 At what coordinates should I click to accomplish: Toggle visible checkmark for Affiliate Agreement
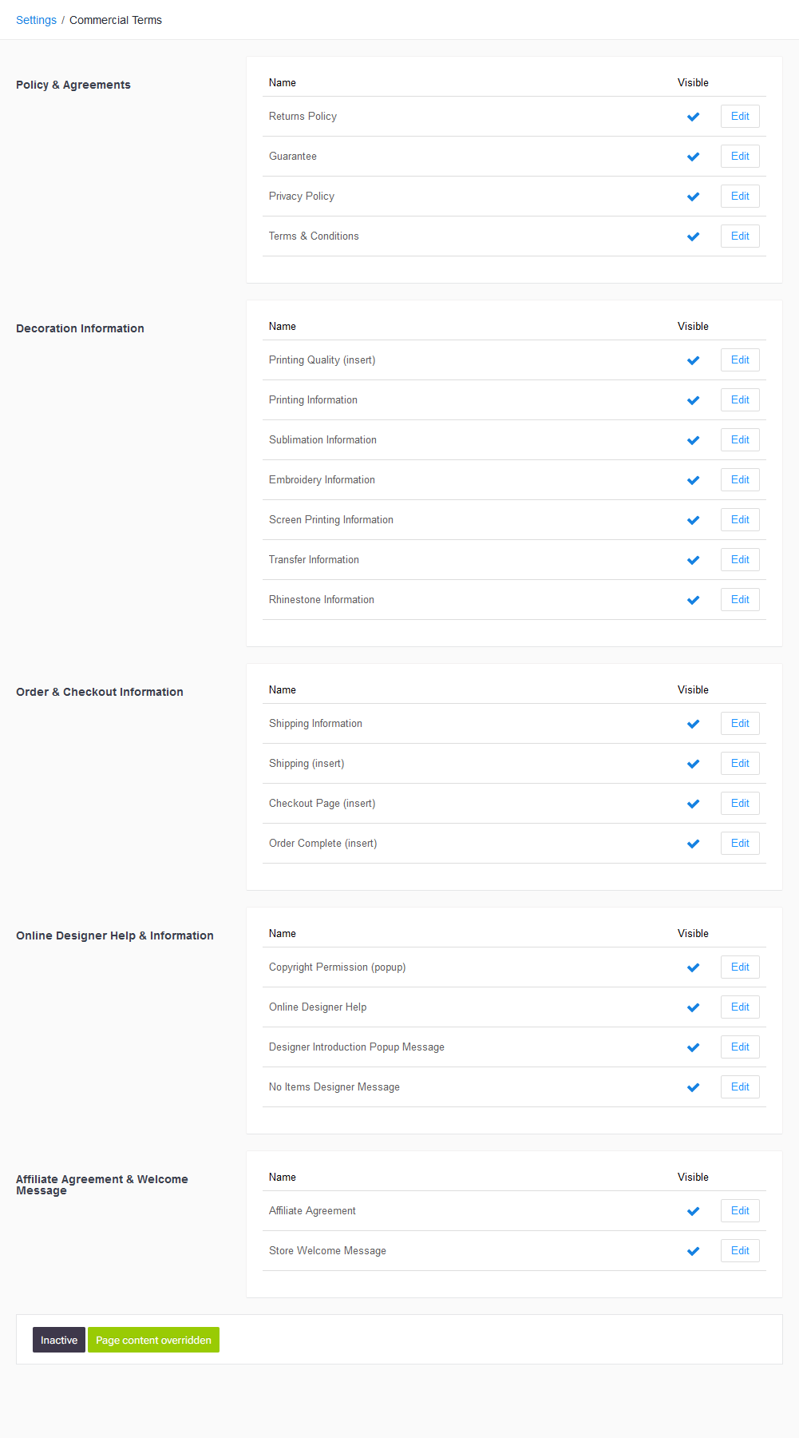click(x=693, y=1211)
